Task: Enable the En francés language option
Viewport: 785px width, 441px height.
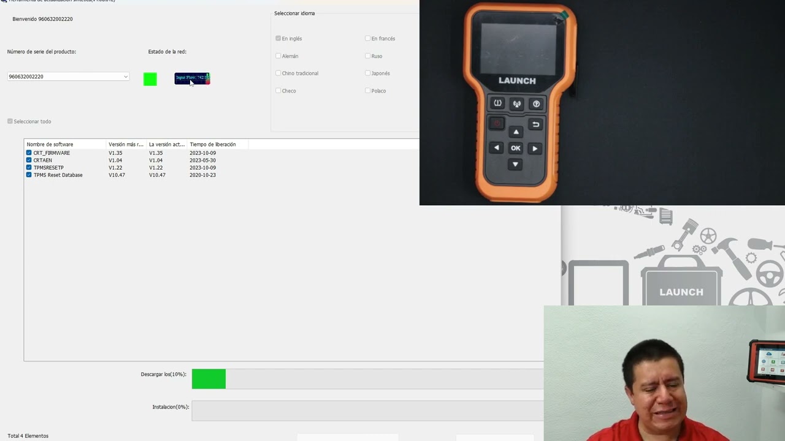Action: pos(368,39)
